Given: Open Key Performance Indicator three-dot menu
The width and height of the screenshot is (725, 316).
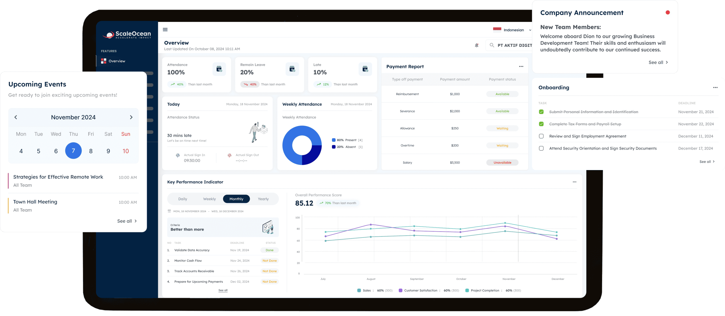Looking at the screenshot, I should coord(574,182).
